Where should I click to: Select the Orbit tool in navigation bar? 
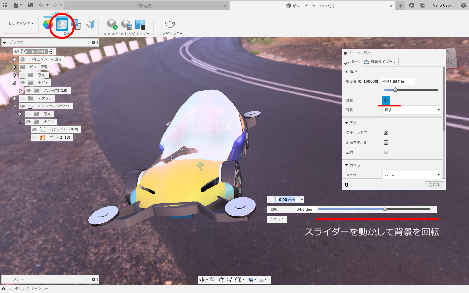[202, 279]
